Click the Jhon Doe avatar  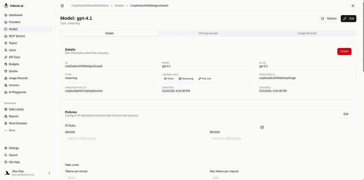tap(7, 173)
